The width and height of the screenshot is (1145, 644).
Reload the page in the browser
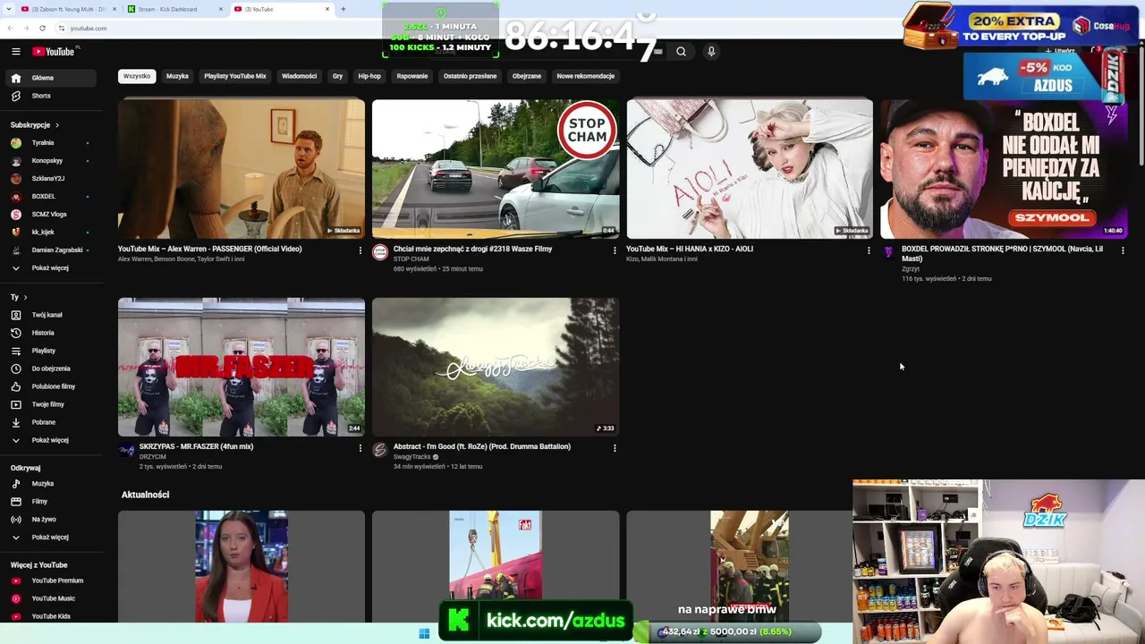coord(42,28)
